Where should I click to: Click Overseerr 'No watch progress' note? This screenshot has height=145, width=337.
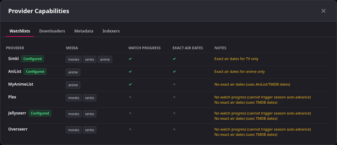tap(263, 129)
